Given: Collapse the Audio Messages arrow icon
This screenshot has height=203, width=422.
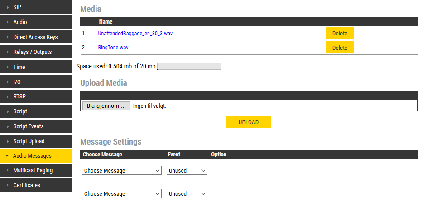Looking at the screenshot, I should [7, 156].
